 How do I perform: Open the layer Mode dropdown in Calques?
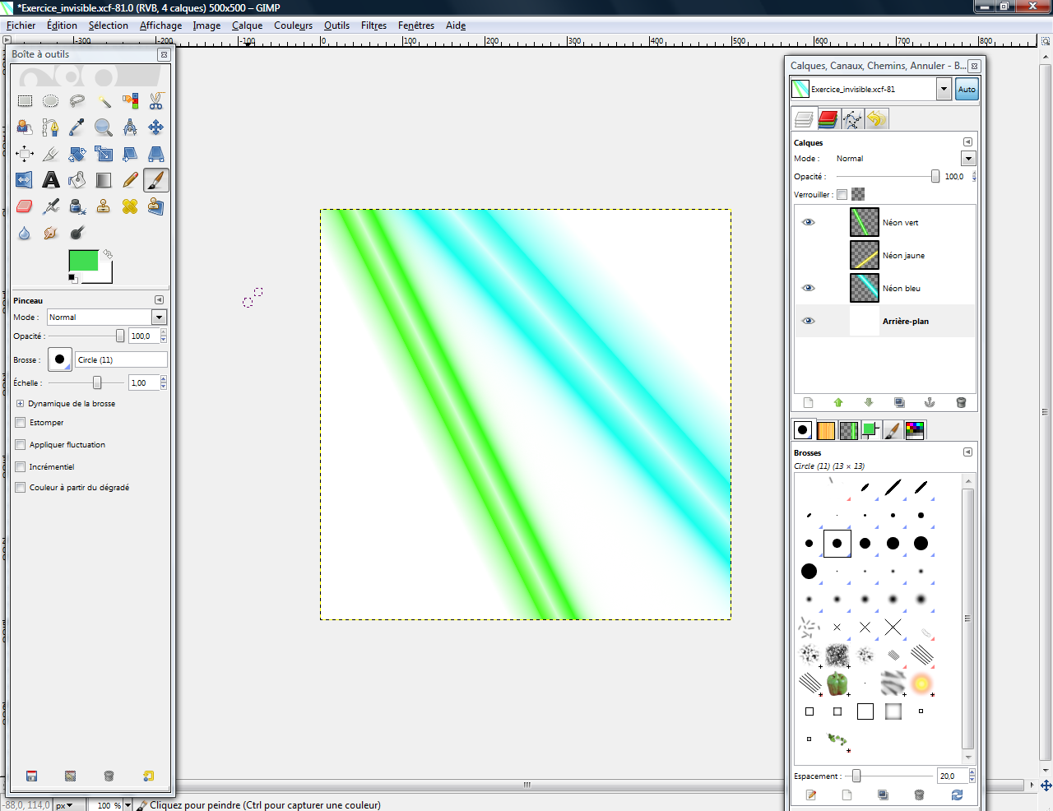[x=968, y=159]
